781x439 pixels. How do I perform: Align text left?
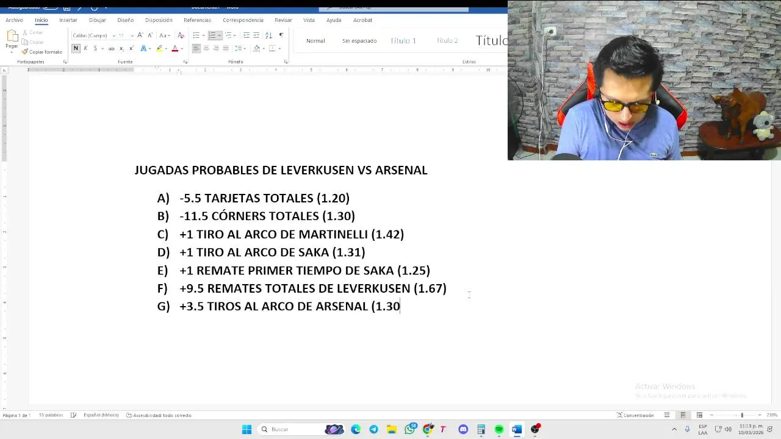point(196,48)
